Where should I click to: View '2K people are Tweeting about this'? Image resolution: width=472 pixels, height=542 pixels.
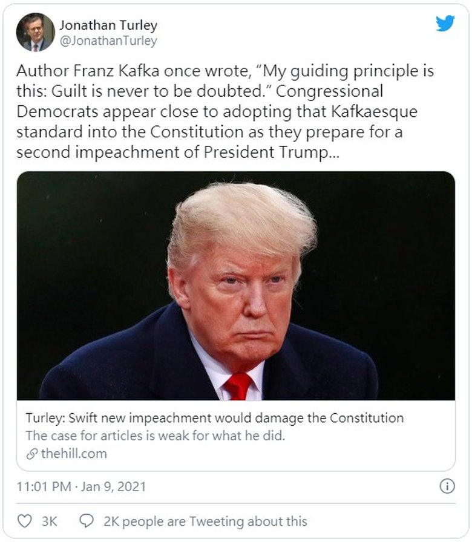pos(205,521)
